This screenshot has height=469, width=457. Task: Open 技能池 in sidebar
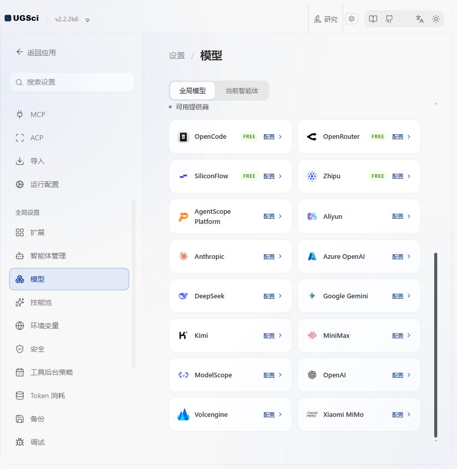point(69,302)
